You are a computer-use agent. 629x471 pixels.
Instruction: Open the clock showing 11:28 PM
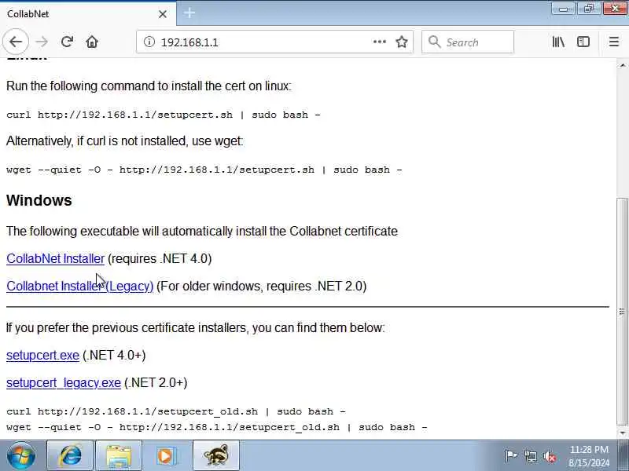(x=589, y=456)
